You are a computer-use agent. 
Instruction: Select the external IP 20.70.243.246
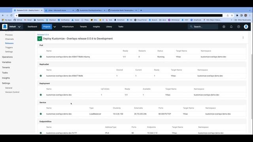140,114
